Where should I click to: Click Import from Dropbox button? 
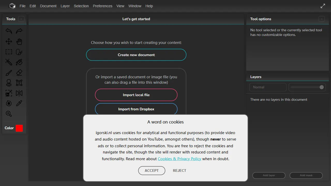[136, 109]
